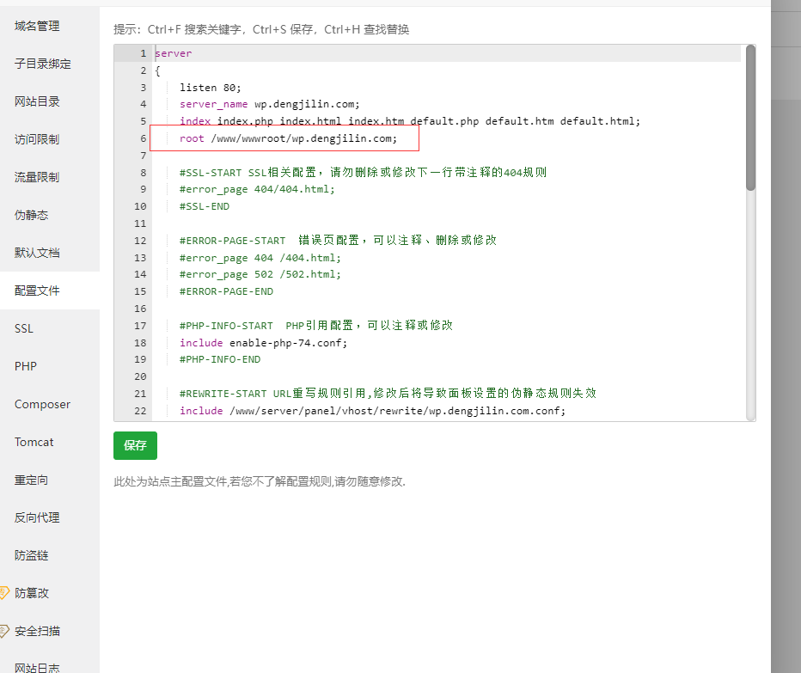Click 'server_name wp.dengjilin.com;' line
The width and height of the screenshot is (801, 673).
pyautogui.click(x=269, y=104)
